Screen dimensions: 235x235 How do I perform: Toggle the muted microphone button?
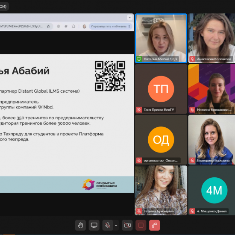click(x=108, y=225)
